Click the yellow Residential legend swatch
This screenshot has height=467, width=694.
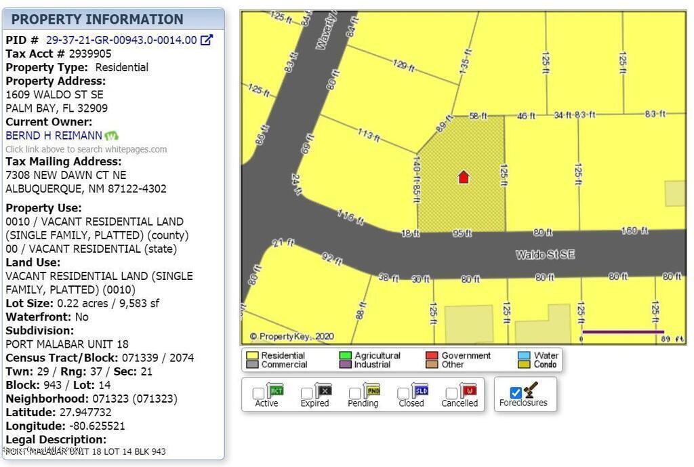click(x=252, y=355)
